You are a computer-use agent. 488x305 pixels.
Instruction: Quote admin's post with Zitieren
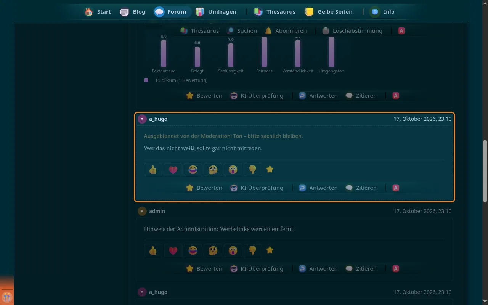pyautogui.click(x=361, y=269)
